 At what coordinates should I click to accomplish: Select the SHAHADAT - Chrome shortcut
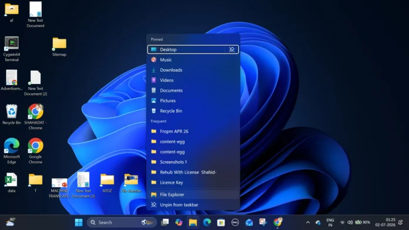coord(35,117)
